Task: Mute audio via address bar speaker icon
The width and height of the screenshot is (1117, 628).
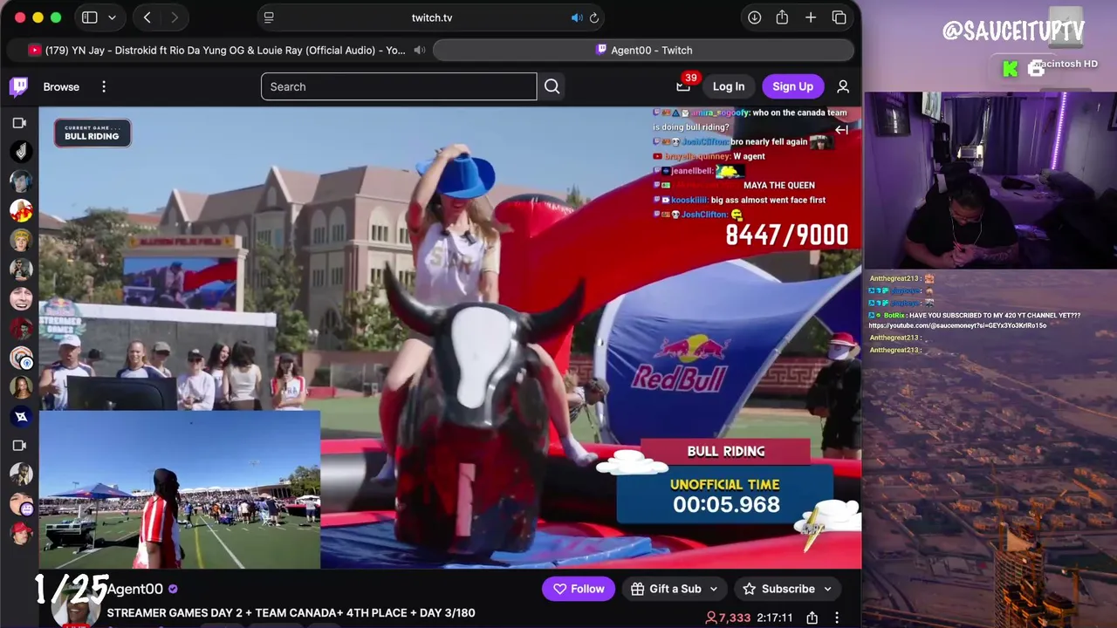Action: 577,17
